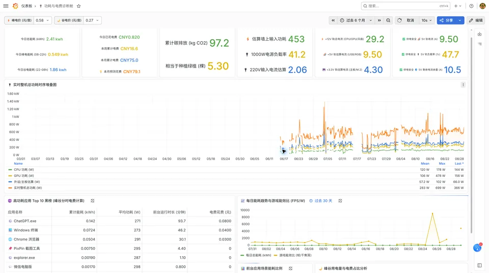
Task: Click 功耗与电费诊断舱 breadcrumb title
Action: [x=58, y=6]
